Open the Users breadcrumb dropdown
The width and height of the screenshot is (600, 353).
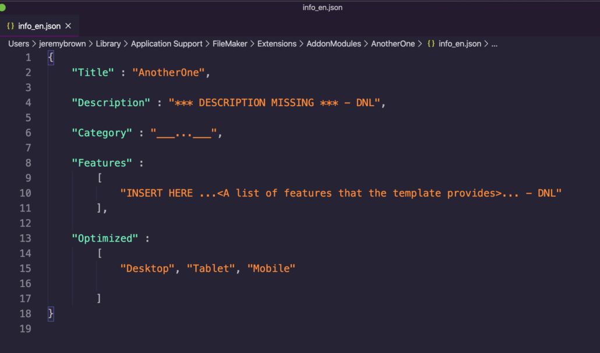(x=18, y=44)
